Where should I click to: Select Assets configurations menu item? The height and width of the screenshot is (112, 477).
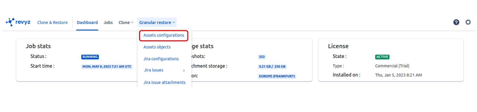[x=164, y=35]
